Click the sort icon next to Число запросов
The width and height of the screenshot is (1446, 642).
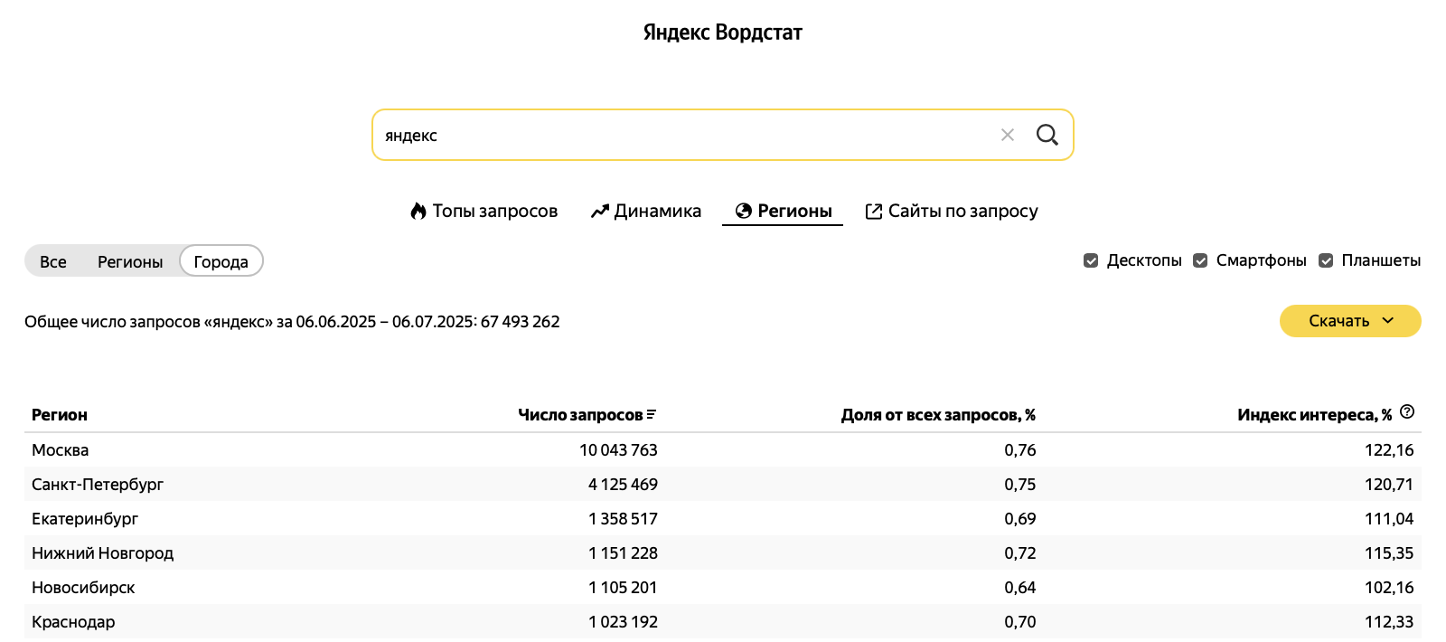pos(652,415)
